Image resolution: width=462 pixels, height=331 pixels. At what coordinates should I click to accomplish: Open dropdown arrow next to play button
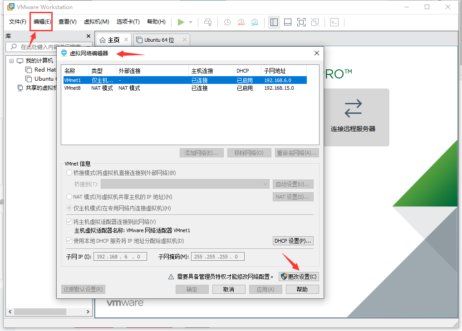pyautogui.click(x=191, y=22)
